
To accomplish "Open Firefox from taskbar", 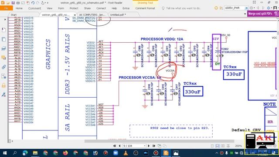I will (65, 153).
